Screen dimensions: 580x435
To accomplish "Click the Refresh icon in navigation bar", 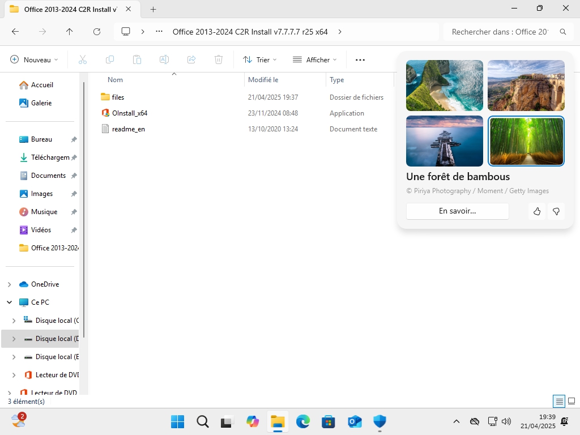I will (x=97, y=32).
